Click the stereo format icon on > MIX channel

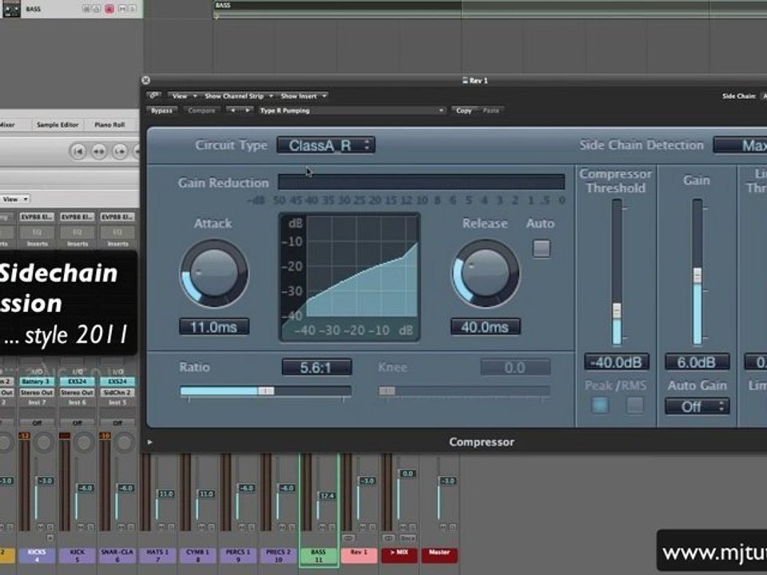pyautogui.click(x=388, y=537)
